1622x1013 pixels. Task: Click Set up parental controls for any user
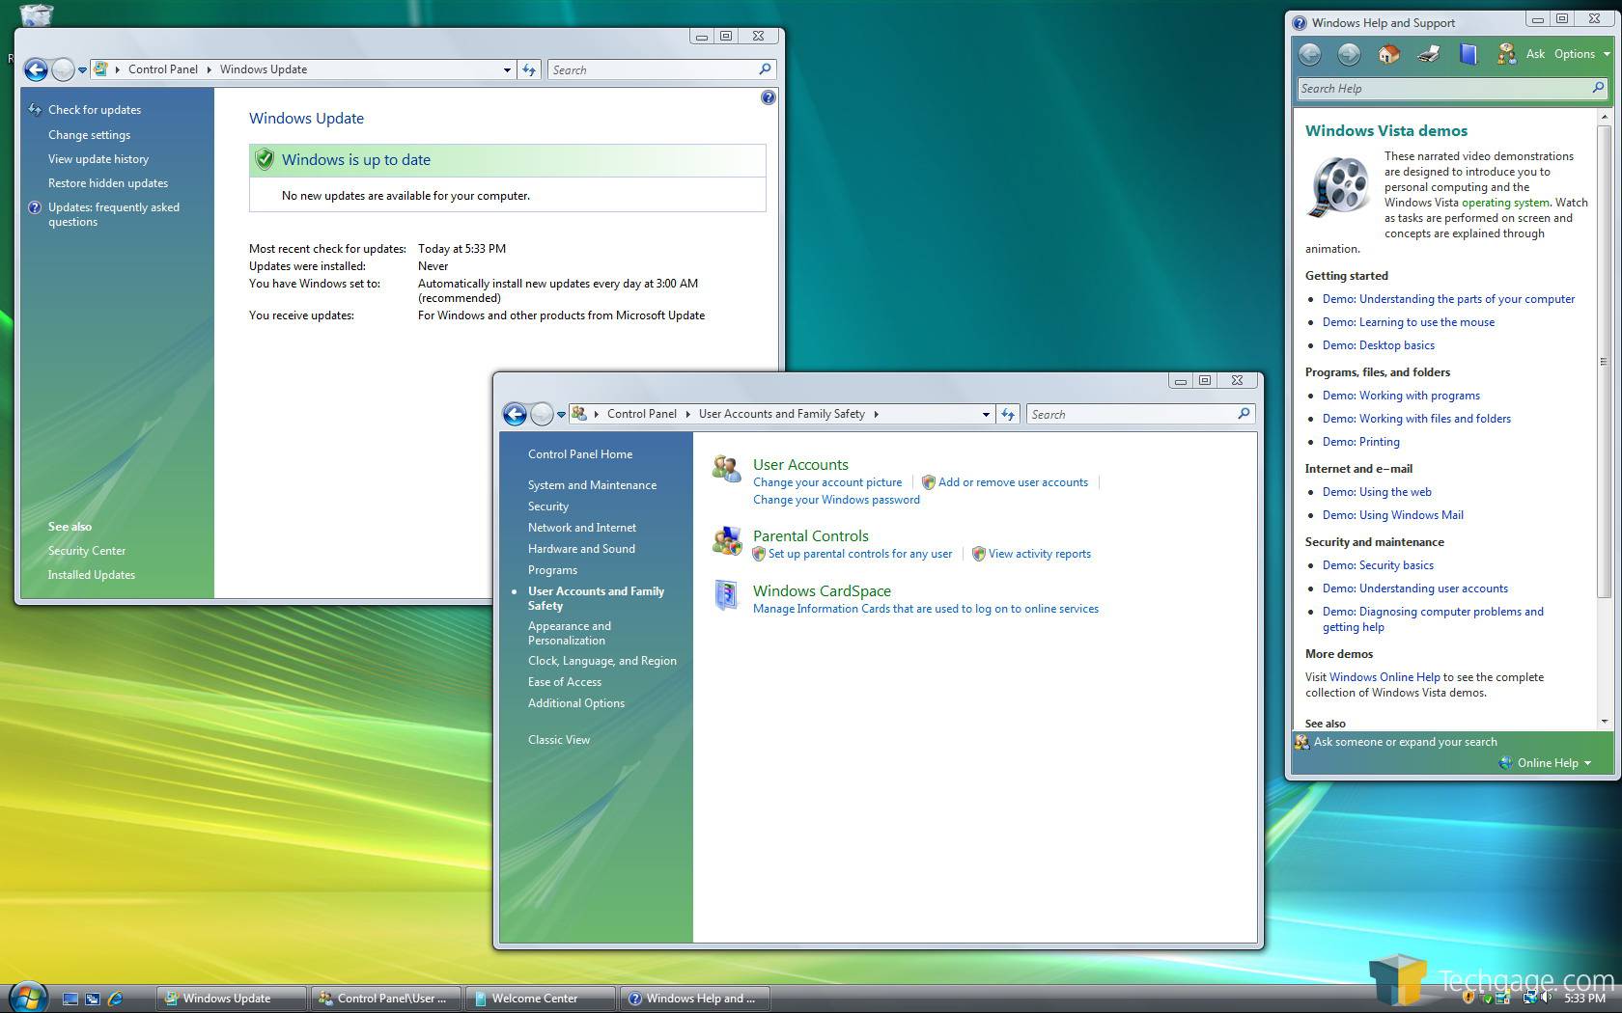(x=860, y=554)
